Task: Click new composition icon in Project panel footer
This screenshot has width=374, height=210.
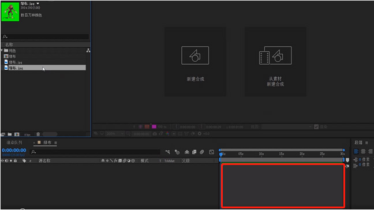Action: (x=17, y=134)
